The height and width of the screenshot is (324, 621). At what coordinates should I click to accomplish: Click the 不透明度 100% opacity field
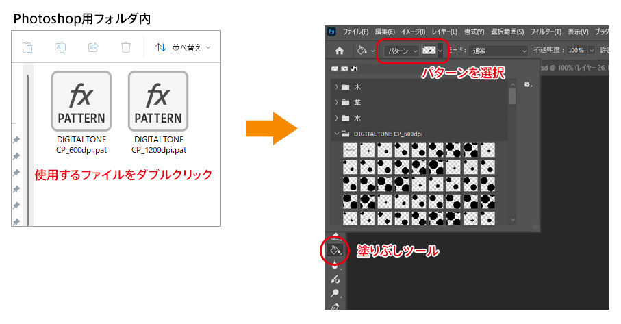(576, 50)
